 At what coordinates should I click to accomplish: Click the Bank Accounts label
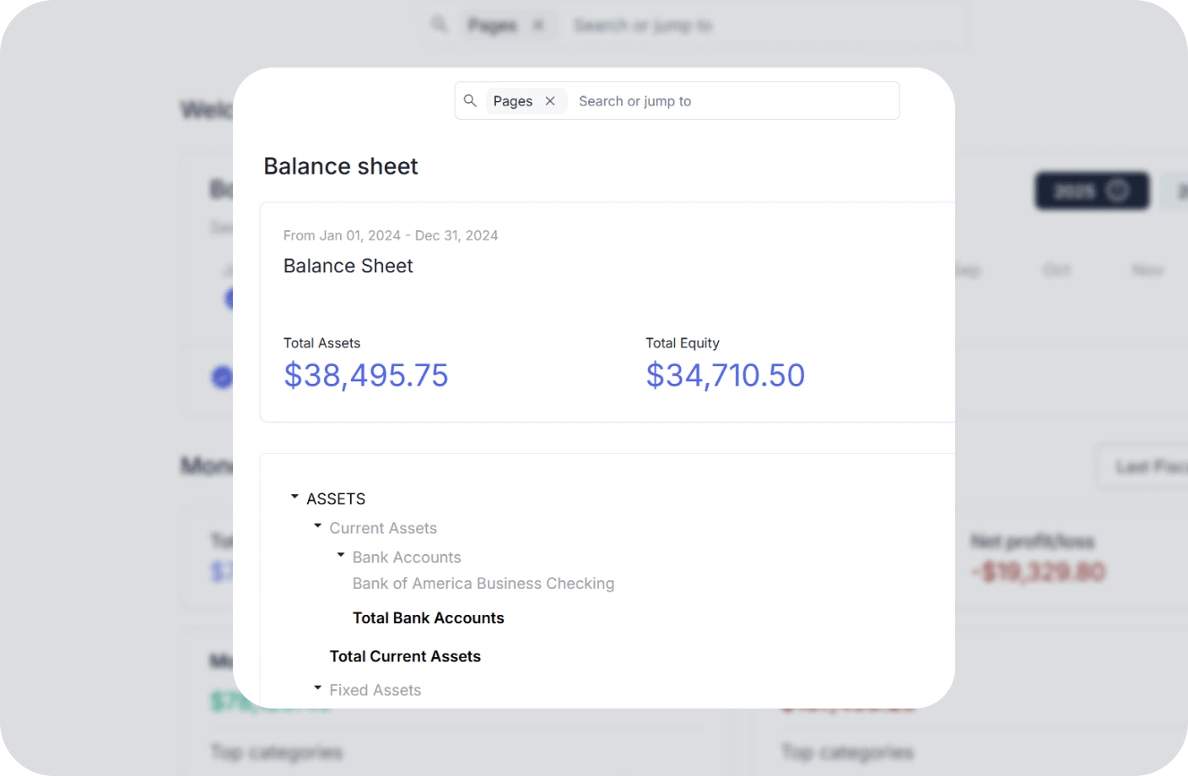point(407,558)
